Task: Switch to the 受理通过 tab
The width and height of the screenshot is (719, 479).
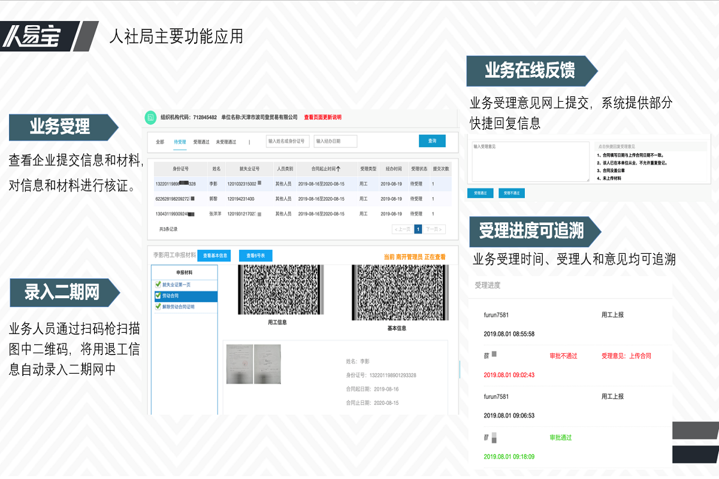Action: 201,141
